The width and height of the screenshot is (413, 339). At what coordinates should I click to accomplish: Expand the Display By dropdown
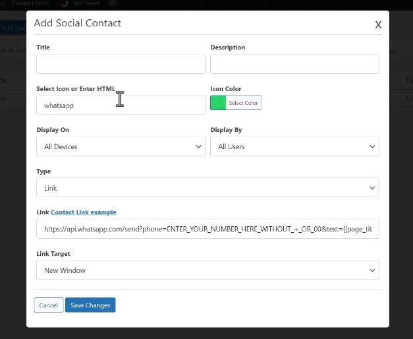point(294,146)
